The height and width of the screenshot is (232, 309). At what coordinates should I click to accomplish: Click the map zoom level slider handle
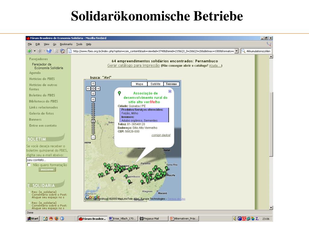click(x=93, y=121)
